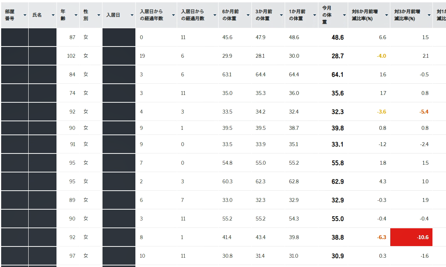Expand the 6か月前の体重 filter arrow
This screenshot has width=446, height=267.
[248, 15]
